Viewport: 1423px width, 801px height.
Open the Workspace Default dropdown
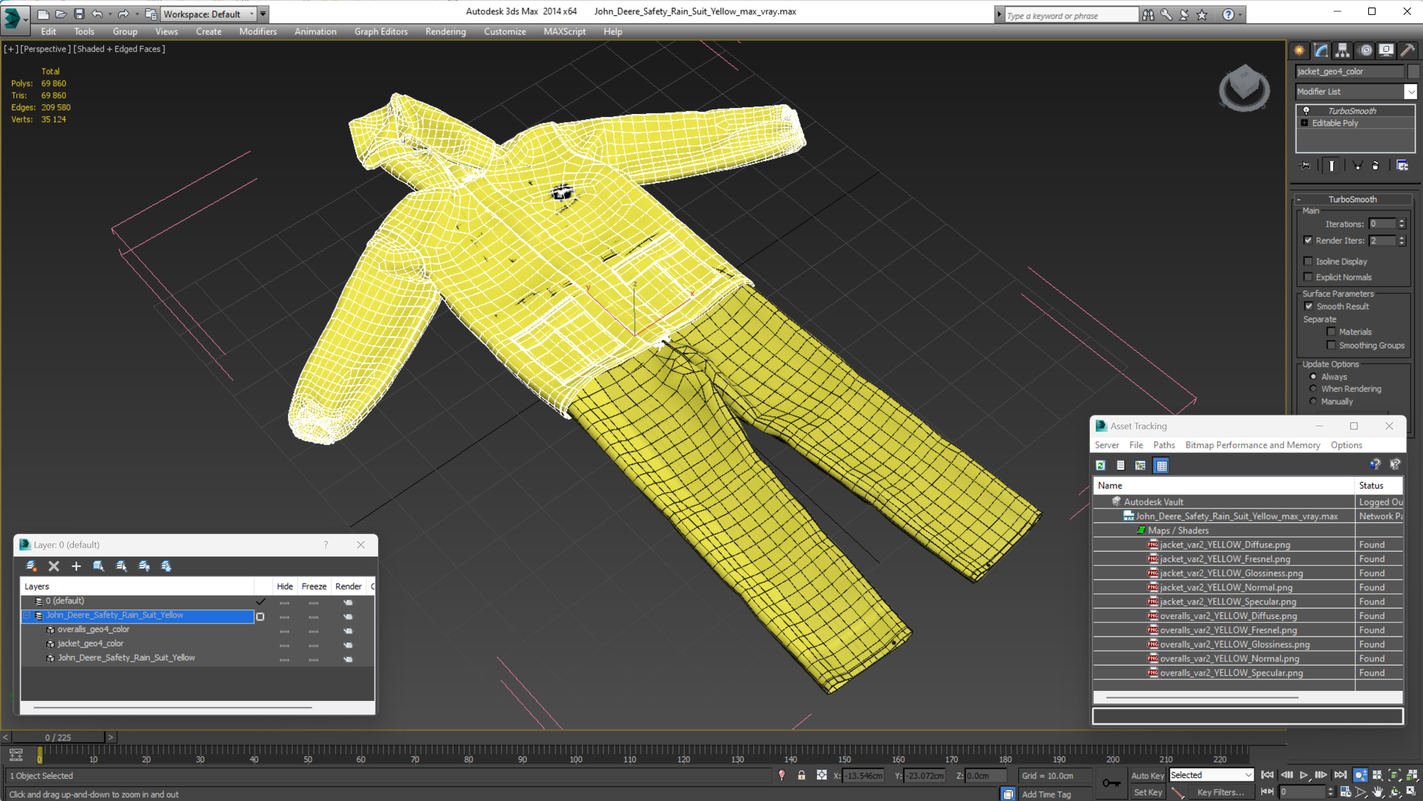(x=251, y=14)
